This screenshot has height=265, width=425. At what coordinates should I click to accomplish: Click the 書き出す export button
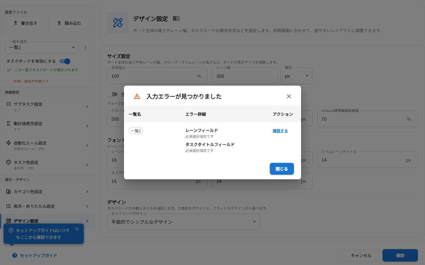26,23
